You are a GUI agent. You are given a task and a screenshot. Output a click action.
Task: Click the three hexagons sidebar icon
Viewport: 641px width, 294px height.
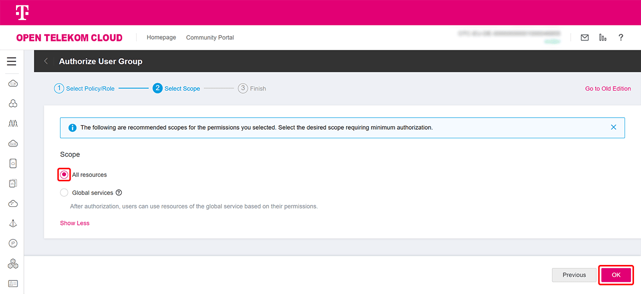(x=13, y=263)
